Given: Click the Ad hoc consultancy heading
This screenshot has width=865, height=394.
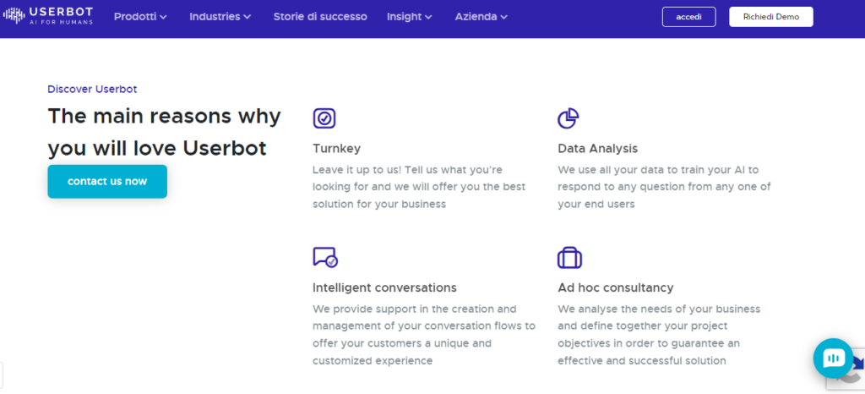Looking at the screenshot, I should pyautogui.click(x=616, y=287).
